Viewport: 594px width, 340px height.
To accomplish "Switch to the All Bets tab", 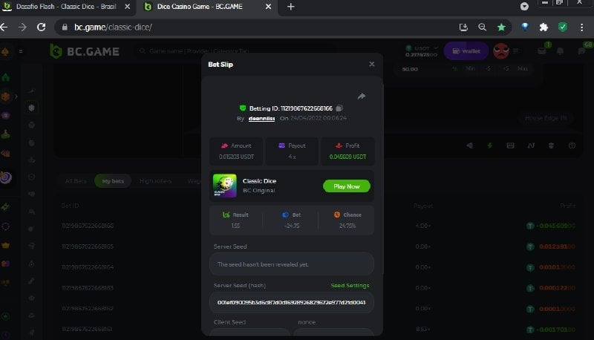I will [x=76, y=180].
